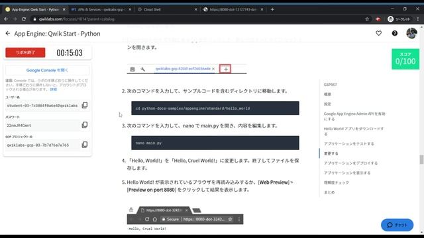Screen dimensions: 424x238
Task: Select the App Engine Qwik Start tab
Action: (x=35, y=9)
